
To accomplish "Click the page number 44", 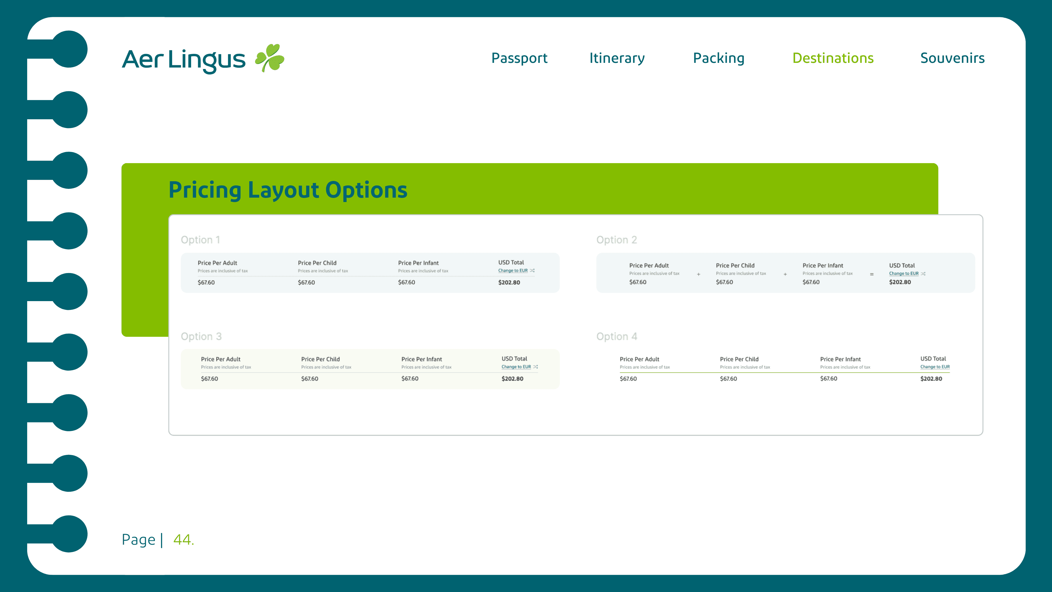I will [x=183, y=540].
